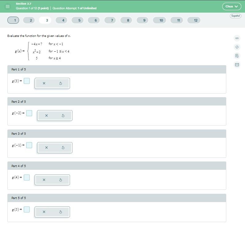This screenshot has height=227, width=245.
Task: Go to question 11
Action: pyautogui.click(x=177, y=20)
